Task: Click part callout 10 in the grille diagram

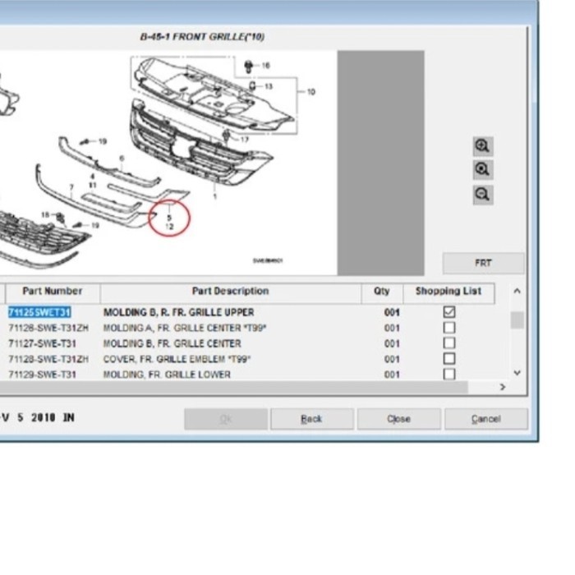Action: pos(310,92)
